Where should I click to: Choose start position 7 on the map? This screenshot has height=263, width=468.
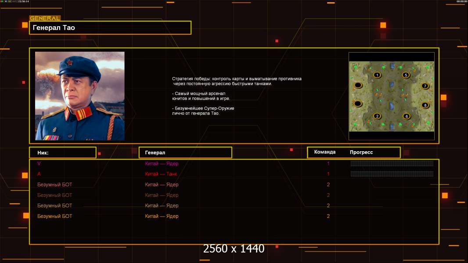(x=425, y=86)
